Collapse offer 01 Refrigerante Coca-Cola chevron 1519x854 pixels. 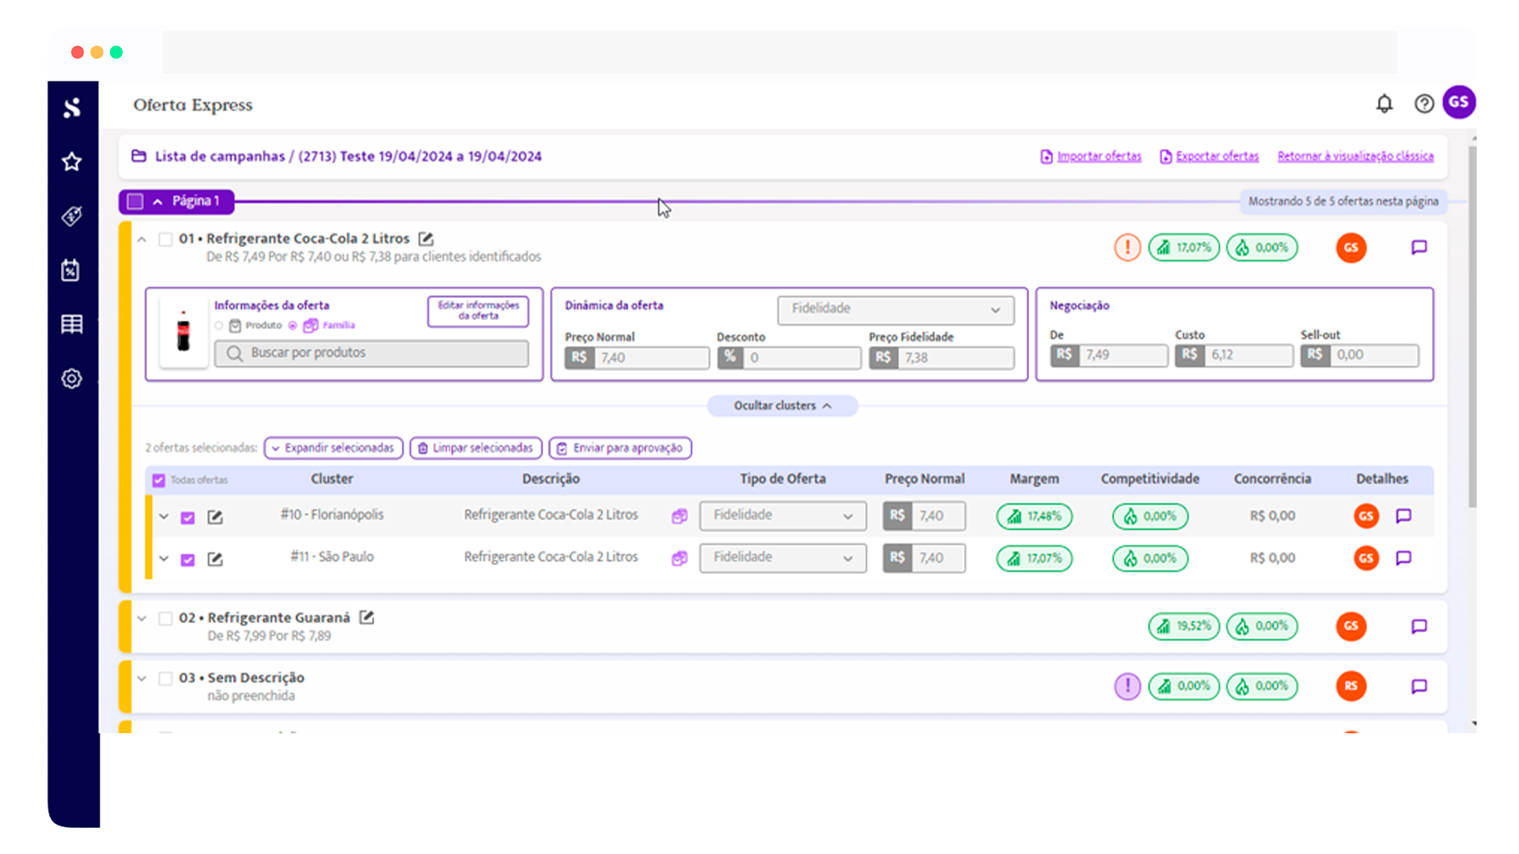point(142,239)
